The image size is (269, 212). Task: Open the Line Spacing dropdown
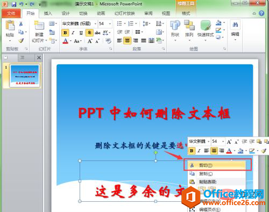click(146, 24)
